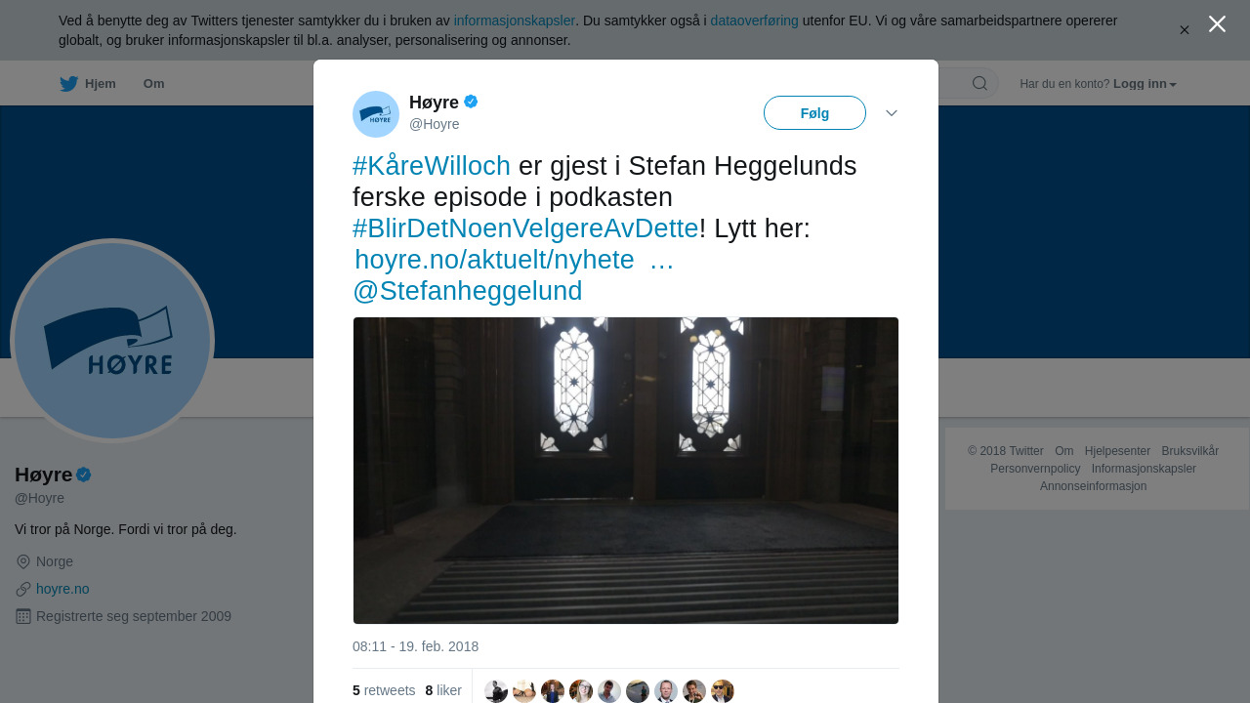This screenshot has height=703, width=1250.
Task: Close the tweet modal with large X
Action: 1217,24
